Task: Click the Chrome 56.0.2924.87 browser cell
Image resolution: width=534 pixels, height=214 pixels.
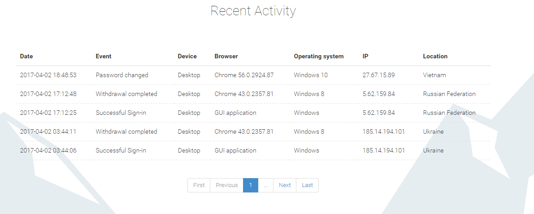Action: coord(244,75)
